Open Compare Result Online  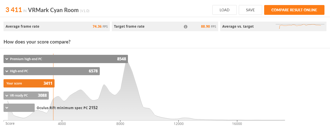[x=294, y=10]
